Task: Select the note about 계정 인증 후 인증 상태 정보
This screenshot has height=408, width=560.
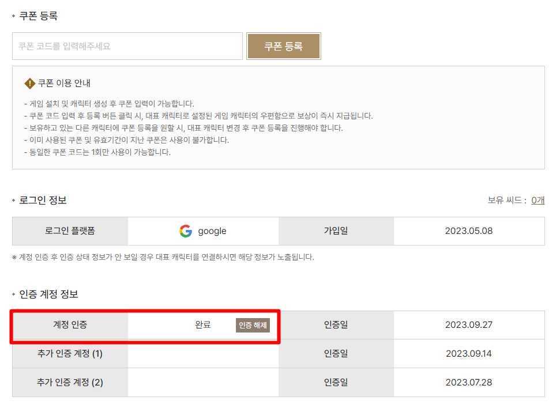Action: tap(163, 258)
